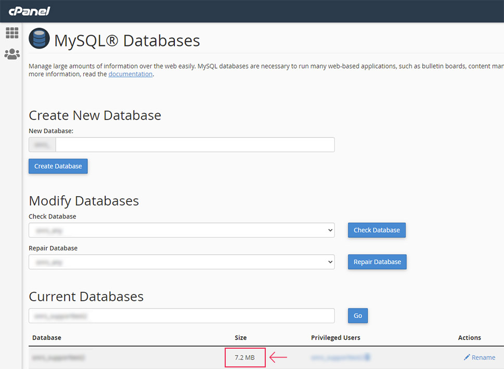
Task: Click the Go search button
Action: (358, 315)
